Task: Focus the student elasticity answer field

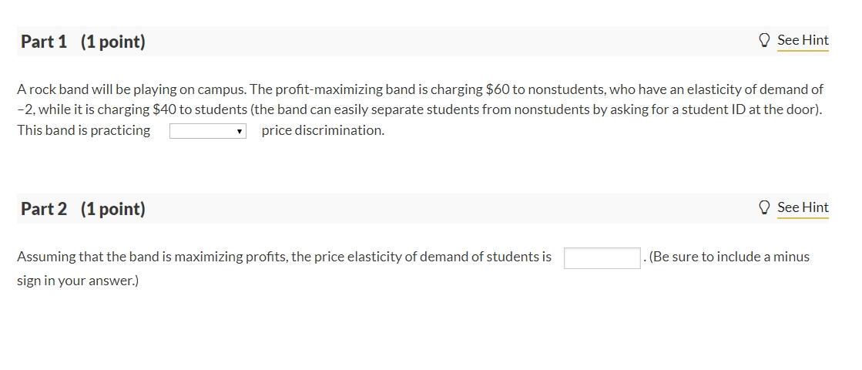Action: point(602,257)
